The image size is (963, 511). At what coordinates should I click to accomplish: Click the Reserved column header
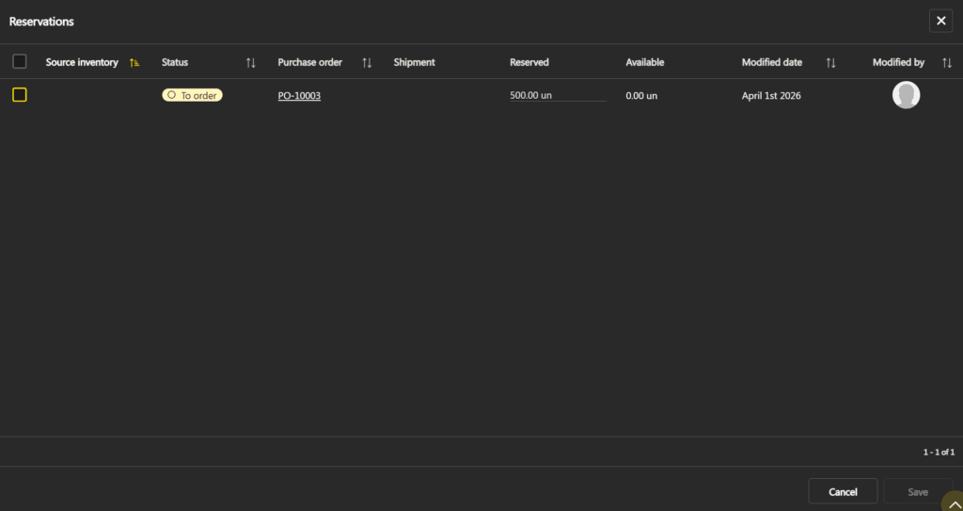(x=529, y=62)
